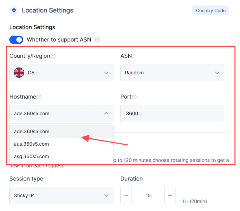Decrease duration with minus button
Viewport: 240px width, 211px height.
coord(126,195)
